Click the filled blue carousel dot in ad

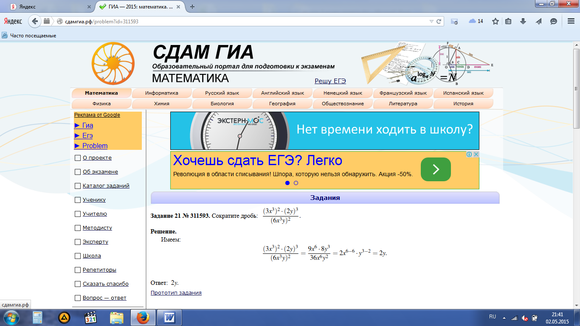[287, 183]
